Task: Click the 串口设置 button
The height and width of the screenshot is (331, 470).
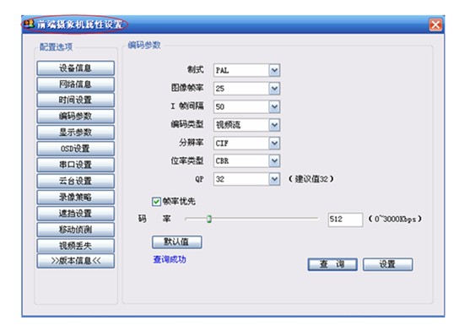Action: coord(76,165)
